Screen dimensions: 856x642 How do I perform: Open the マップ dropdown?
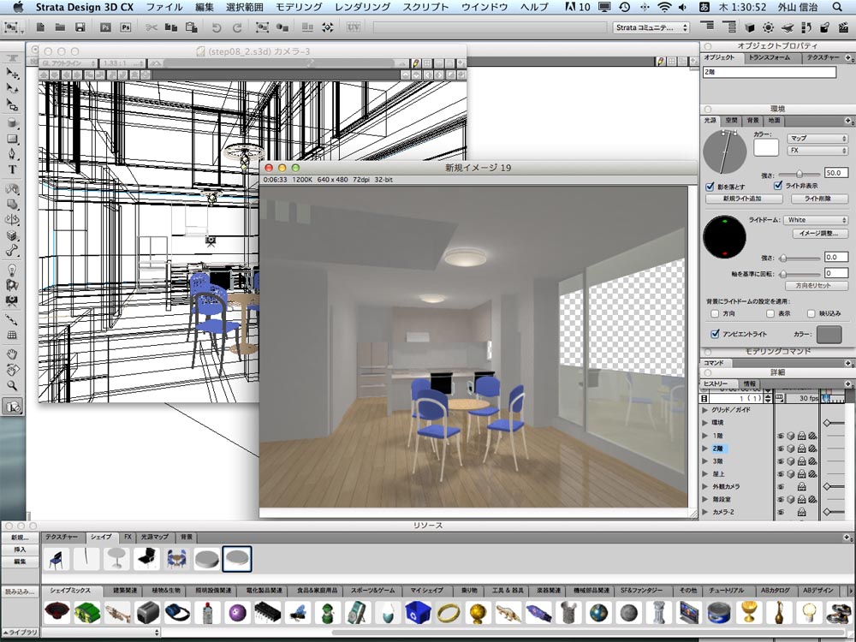click(817, 138)
